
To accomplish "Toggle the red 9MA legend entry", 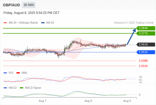I will tap(22, 73).
